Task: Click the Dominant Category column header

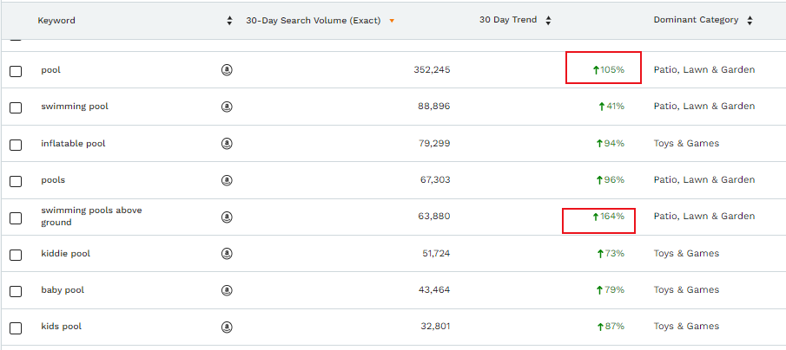Action: (x=696, y=21)
